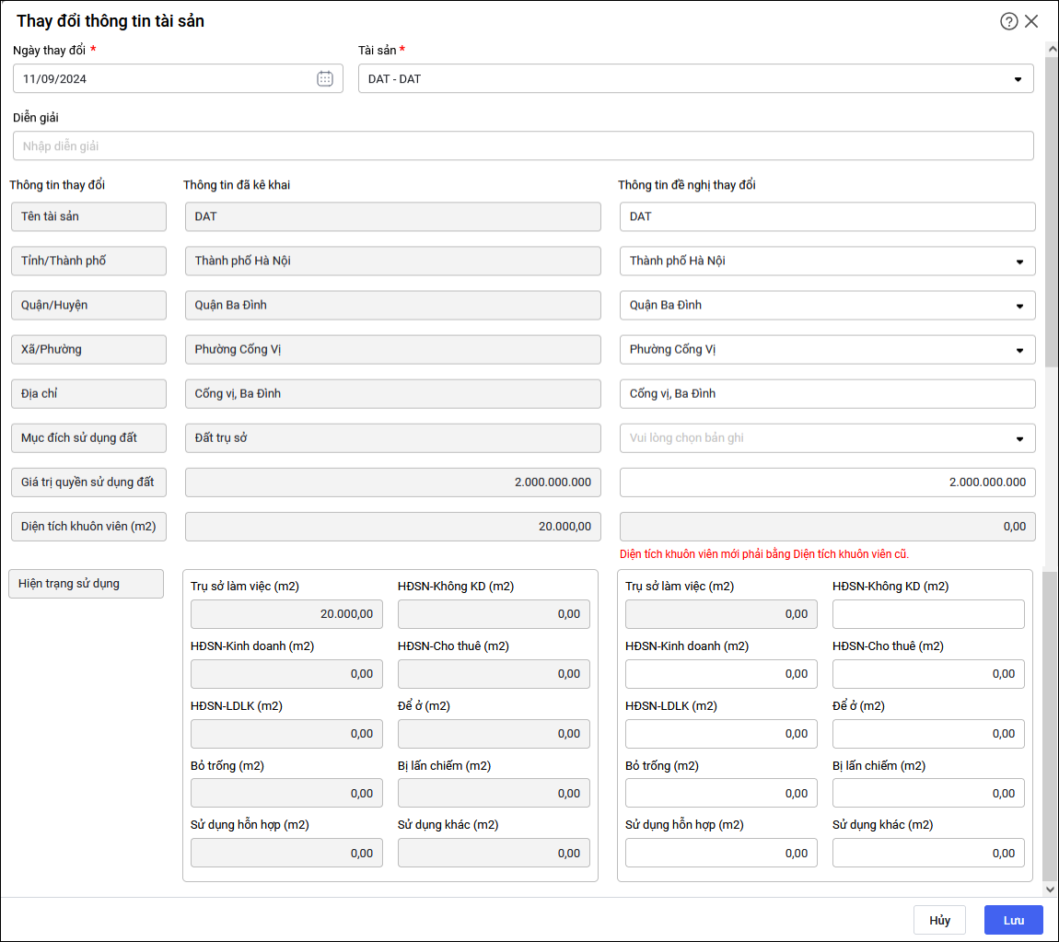
Task: Click the proposed HĐSN-Cho thuê field
Action: click(x=928, y=674)
